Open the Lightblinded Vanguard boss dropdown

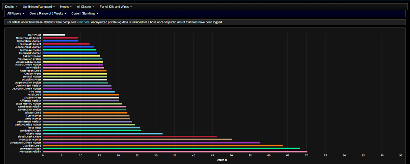pyautogui.click(x=39, y=7)
